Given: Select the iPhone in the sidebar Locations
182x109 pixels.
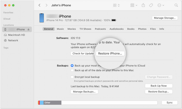Looking at the screenshot, I should coord(17,30).
